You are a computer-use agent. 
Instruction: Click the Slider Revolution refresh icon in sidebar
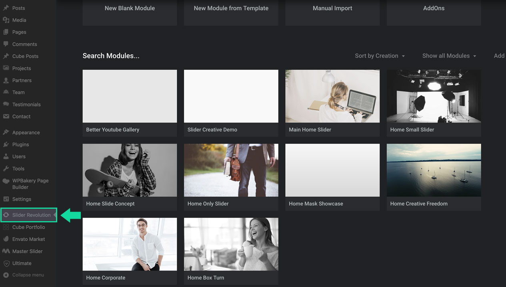[6, 215]
